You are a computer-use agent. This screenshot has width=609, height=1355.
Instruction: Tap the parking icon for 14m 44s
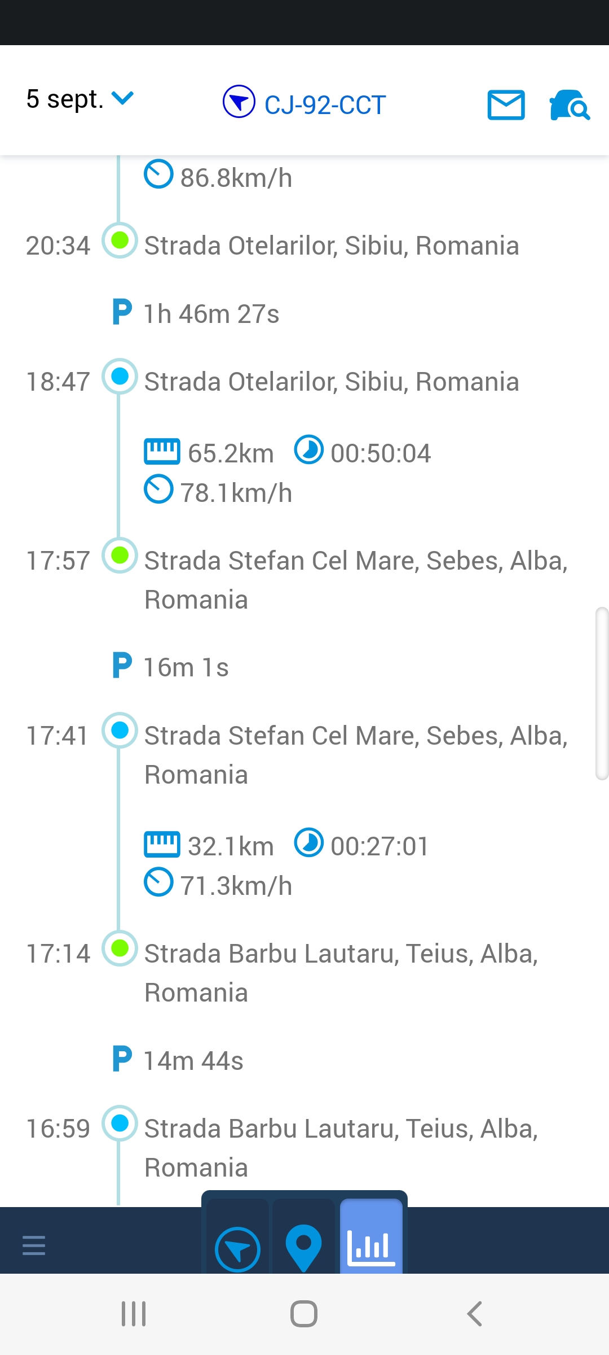[122, 1059]
